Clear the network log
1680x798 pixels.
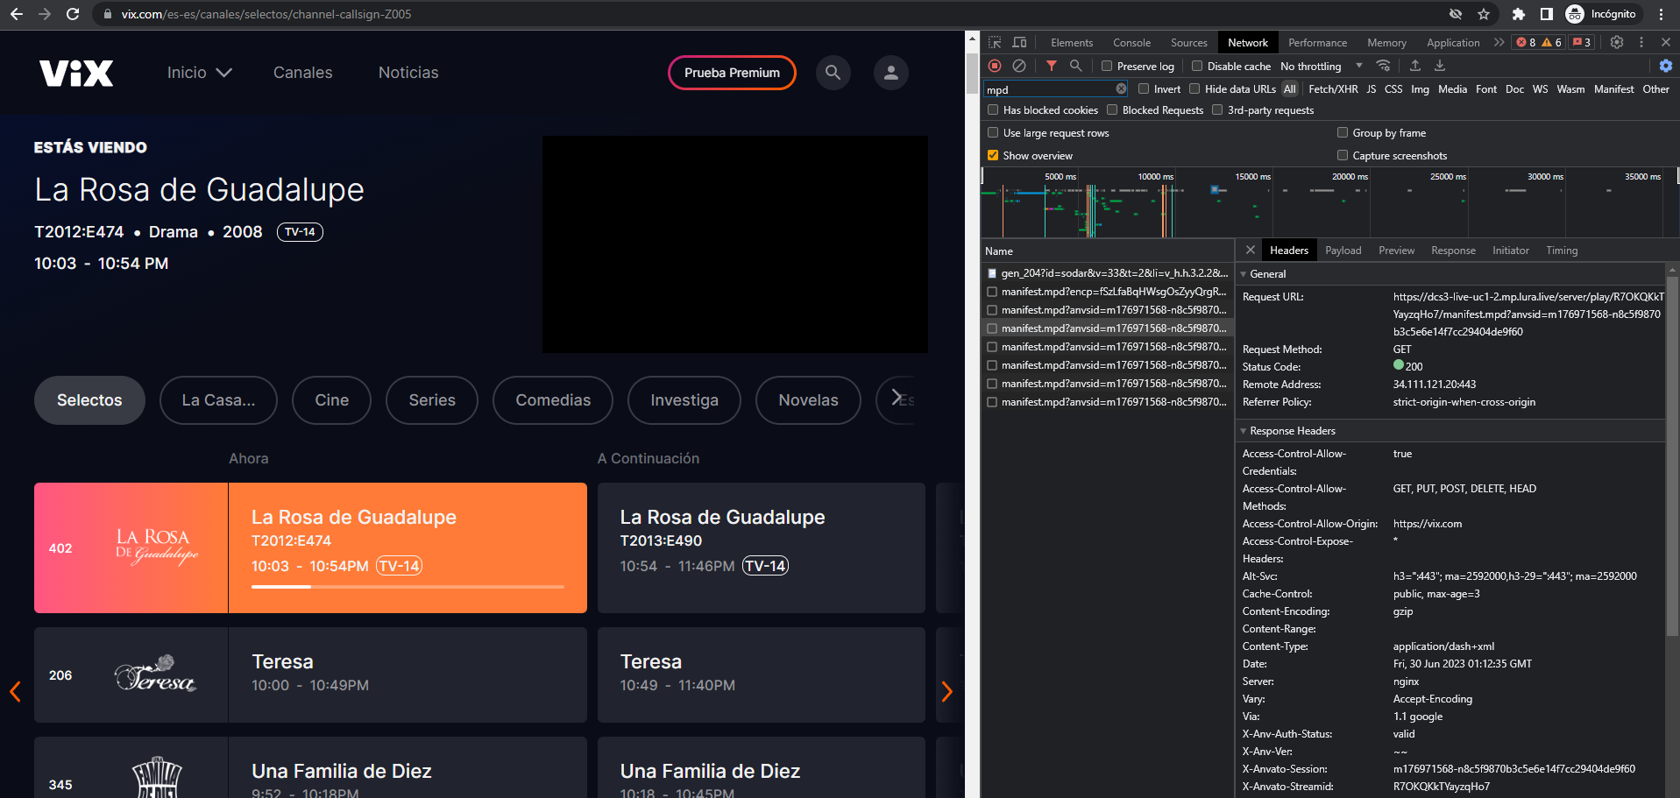coord(1019,66)
